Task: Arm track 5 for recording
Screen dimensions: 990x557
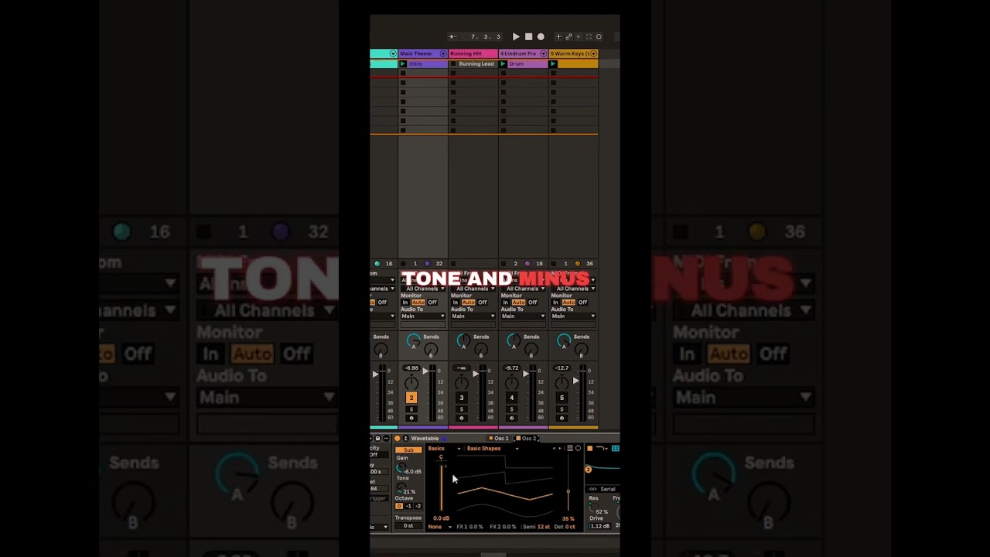Action: pyautogui.click(x=562, y=419)
